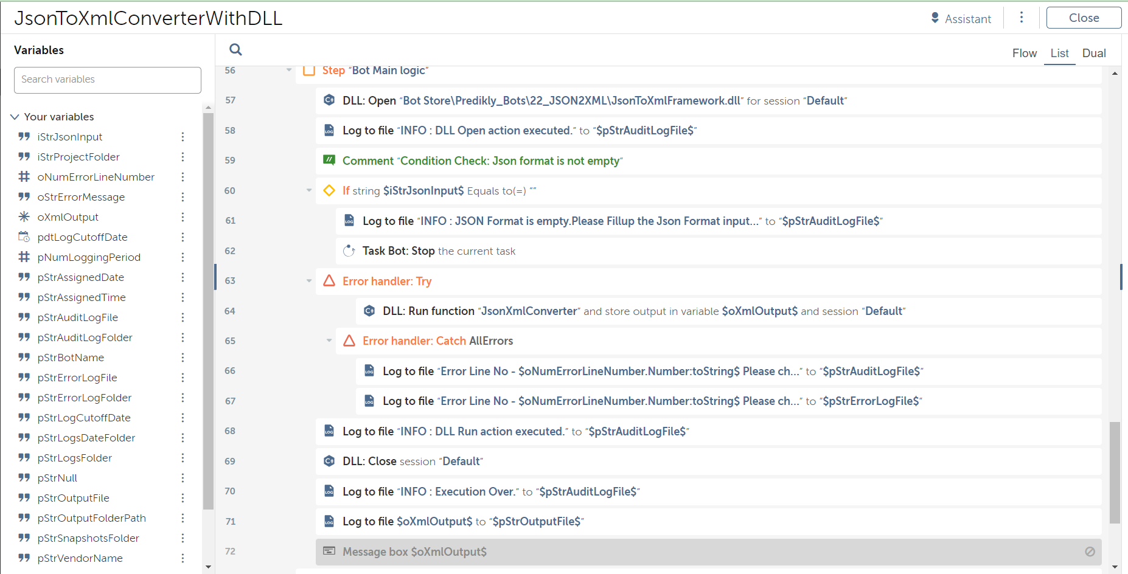Open the Assistant panel
This screenshot has height=574, width=1128.
click(961, 19)
